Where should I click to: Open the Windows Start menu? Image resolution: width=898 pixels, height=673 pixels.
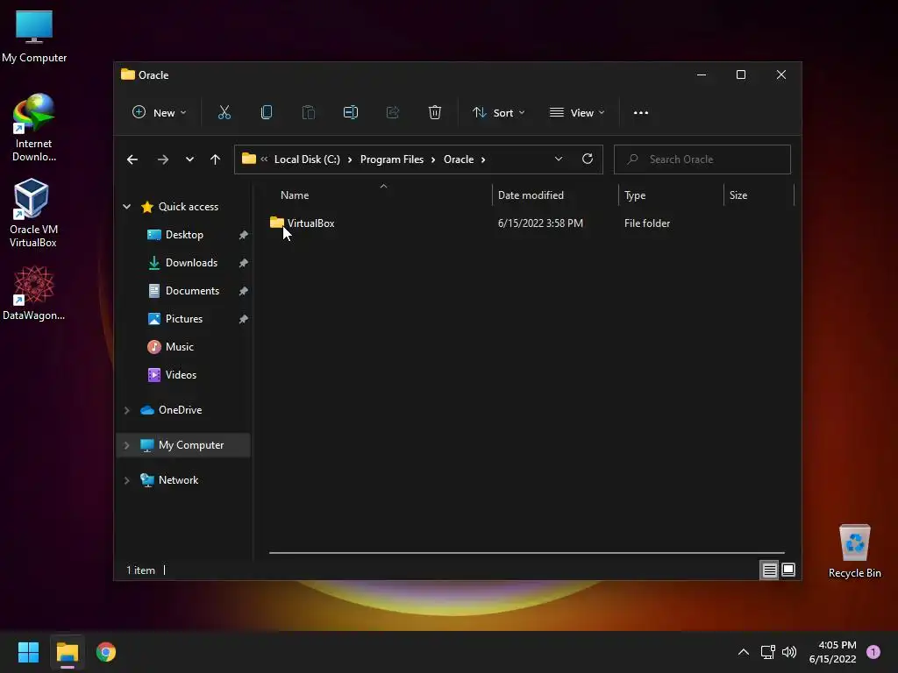pos(28,652)
